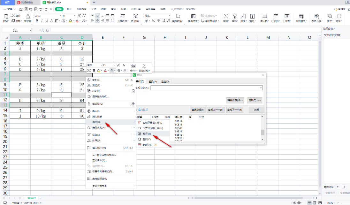Click the ribbon decrease font size icon
350x205 pixels.
pyautogui.click(x=84, y=16)
